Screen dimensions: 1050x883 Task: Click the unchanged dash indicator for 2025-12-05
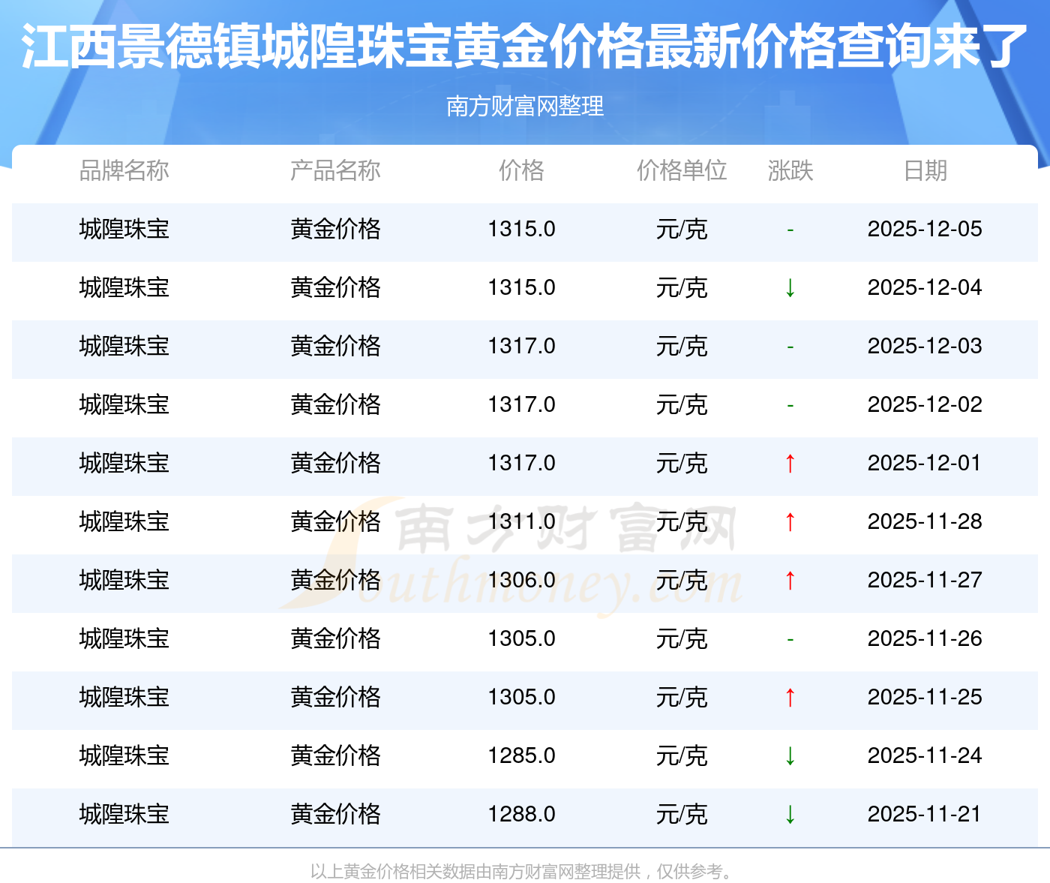pyautogui.click(x=790, y=230)
